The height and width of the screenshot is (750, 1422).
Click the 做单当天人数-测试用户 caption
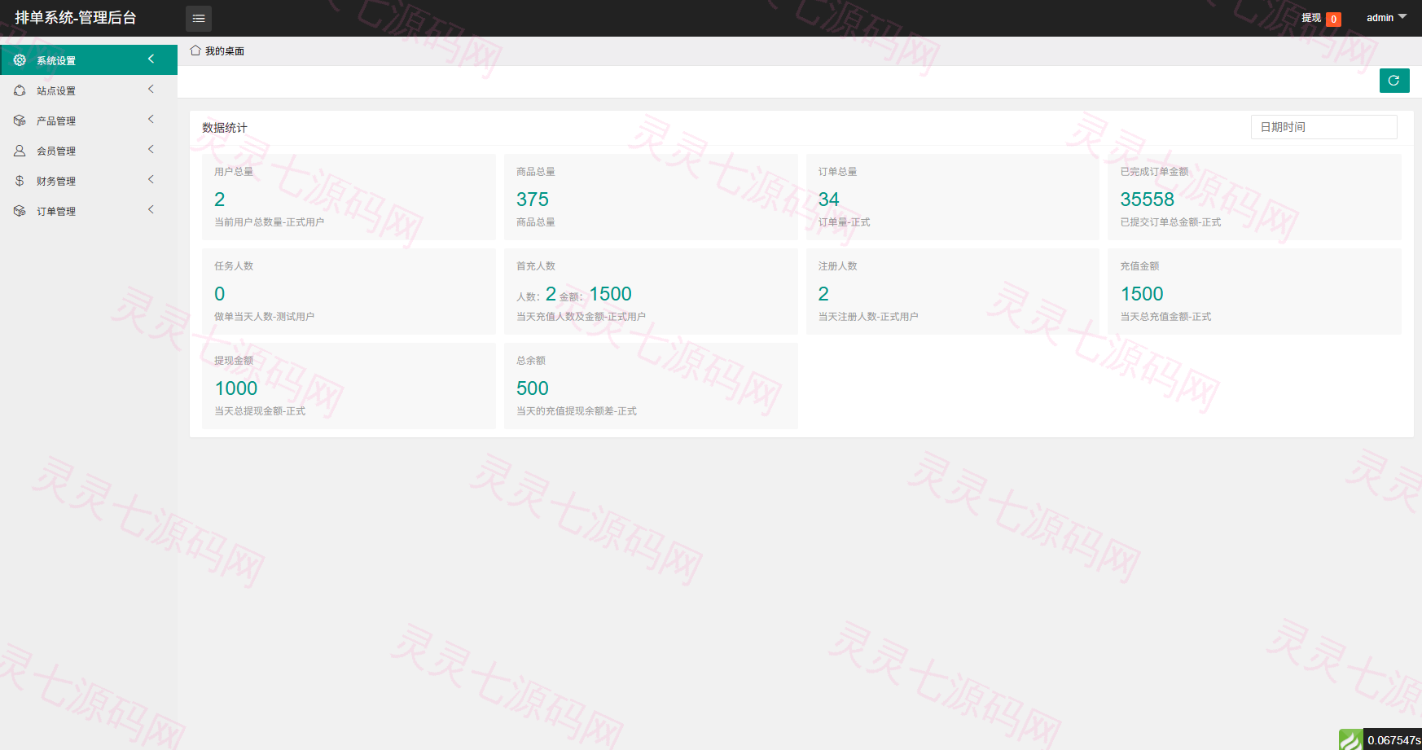265,317
